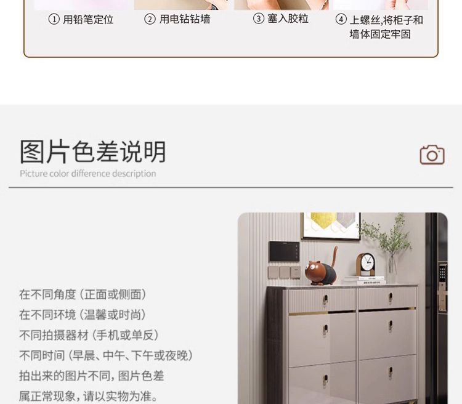462x404 pixels.
Task: Click the 用铅笔定位 step caption
Action: (x=88, y=20)
